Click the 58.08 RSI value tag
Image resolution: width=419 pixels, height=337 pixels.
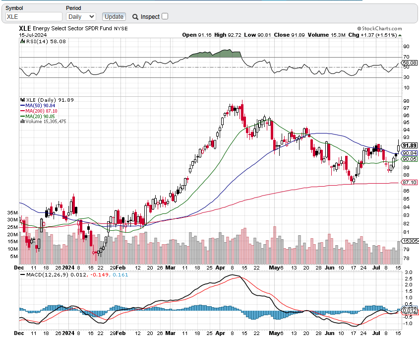tap(409, 63)
